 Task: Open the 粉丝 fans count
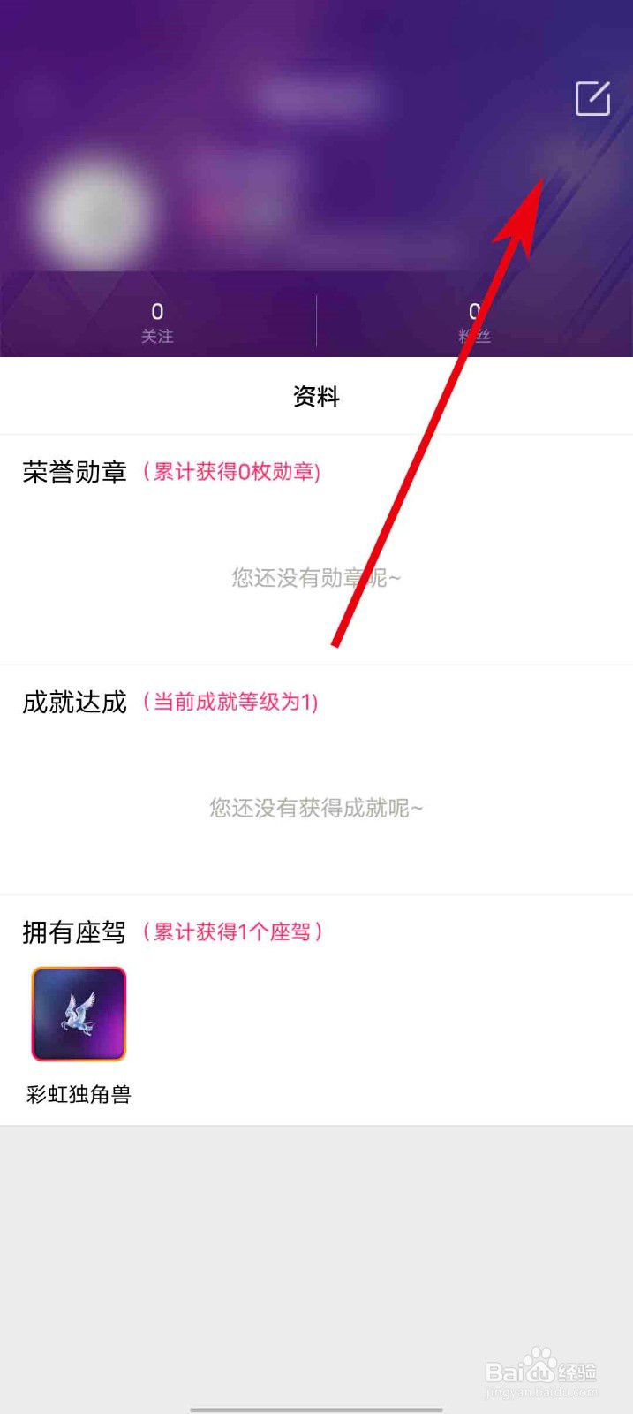coord(474,323)
